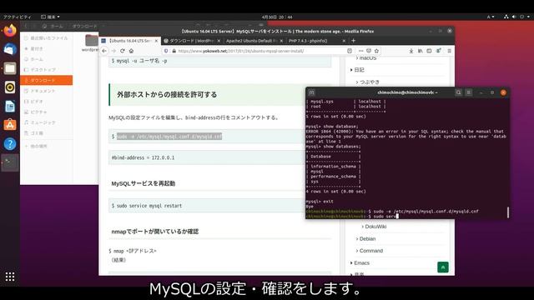Select Recent files in Files sidebar

point(47,38)
